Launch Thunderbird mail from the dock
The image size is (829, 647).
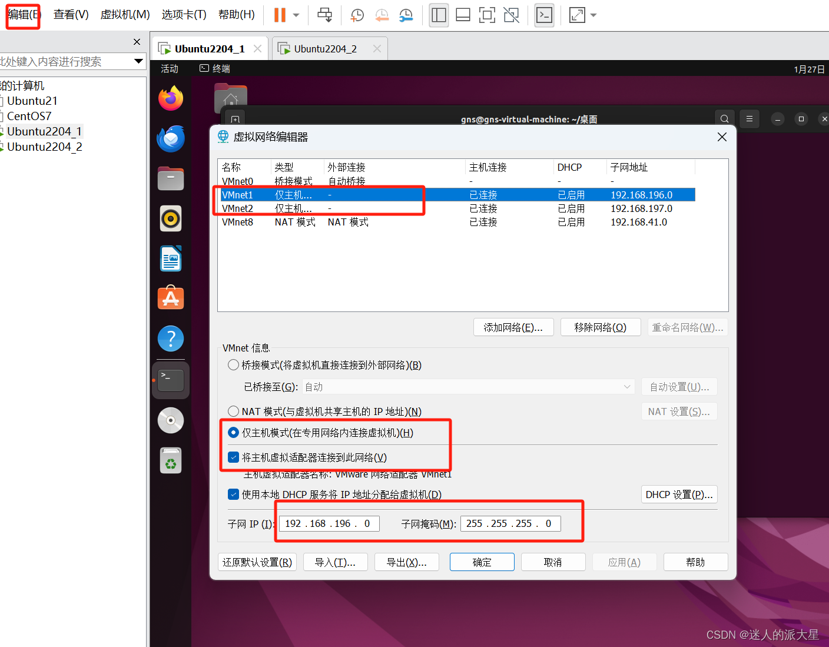171,139
